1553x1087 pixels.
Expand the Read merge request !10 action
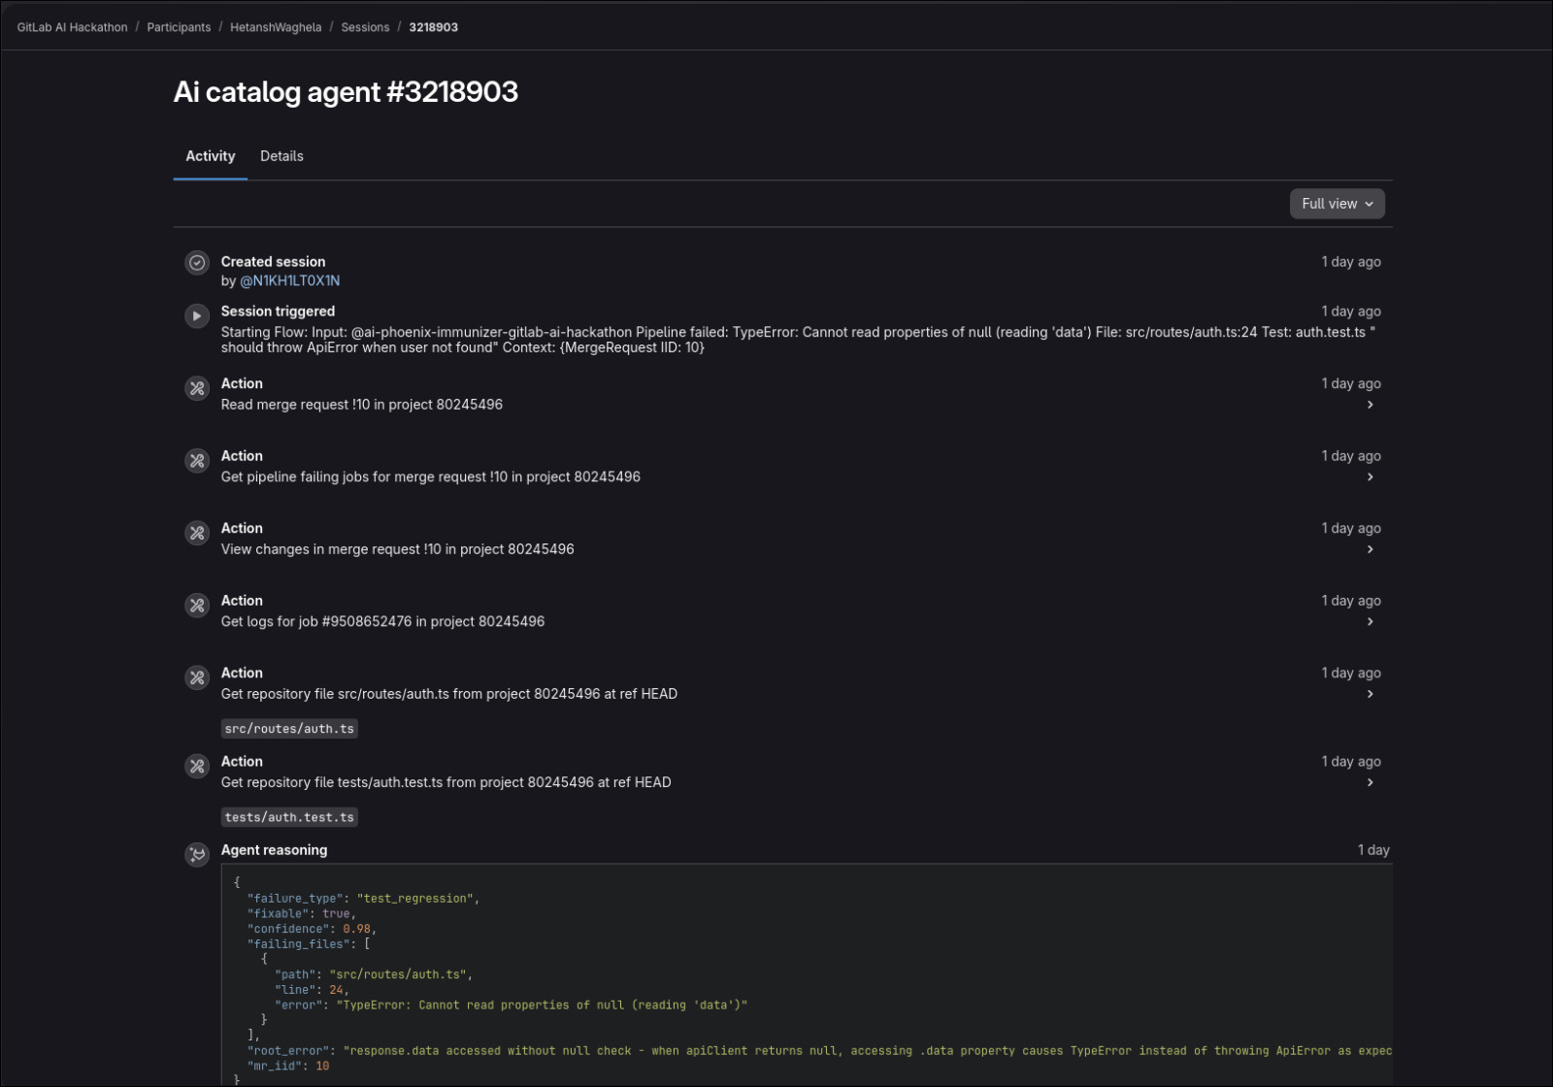coord(1370,405)
